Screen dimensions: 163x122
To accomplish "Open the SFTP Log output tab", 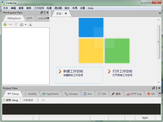I will coord(134,94).
